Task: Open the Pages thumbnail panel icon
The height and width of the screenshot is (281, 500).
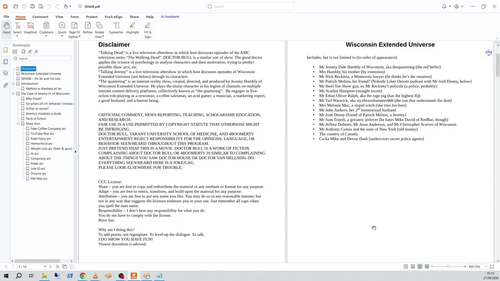Action: [x=5, y=62]
